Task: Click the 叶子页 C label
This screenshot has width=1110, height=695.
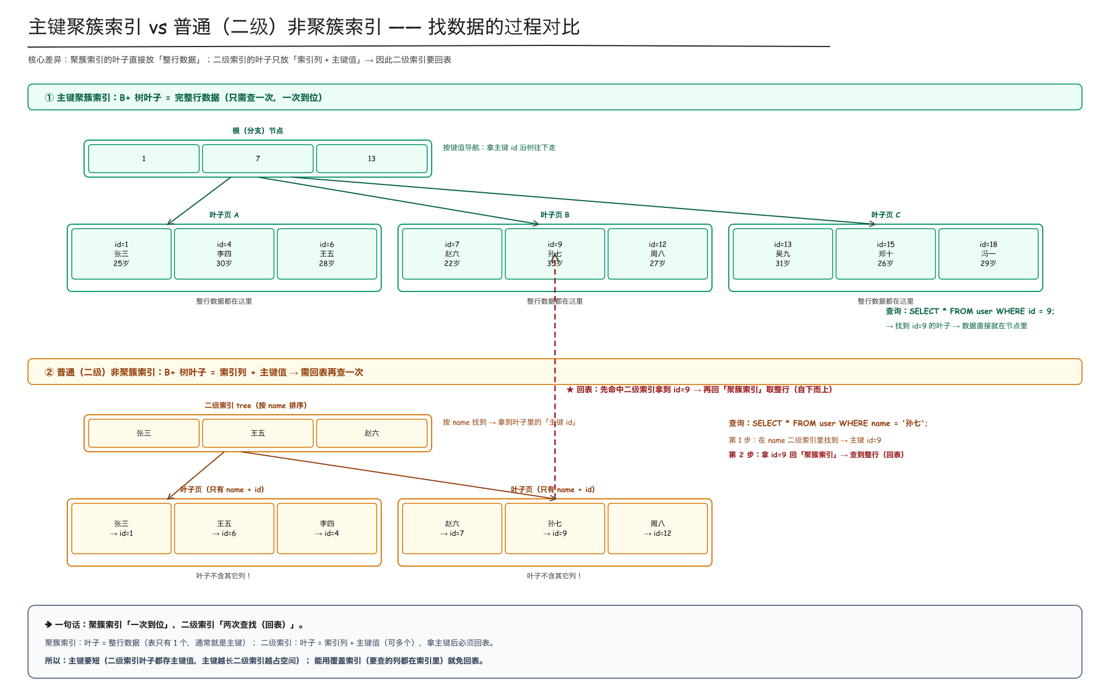Action: click(886, 215)
